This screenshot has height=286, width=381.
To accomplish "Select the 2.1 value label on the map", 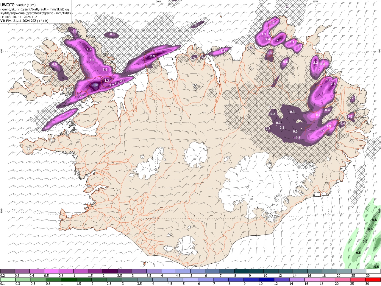I will (x=122, y=81).
